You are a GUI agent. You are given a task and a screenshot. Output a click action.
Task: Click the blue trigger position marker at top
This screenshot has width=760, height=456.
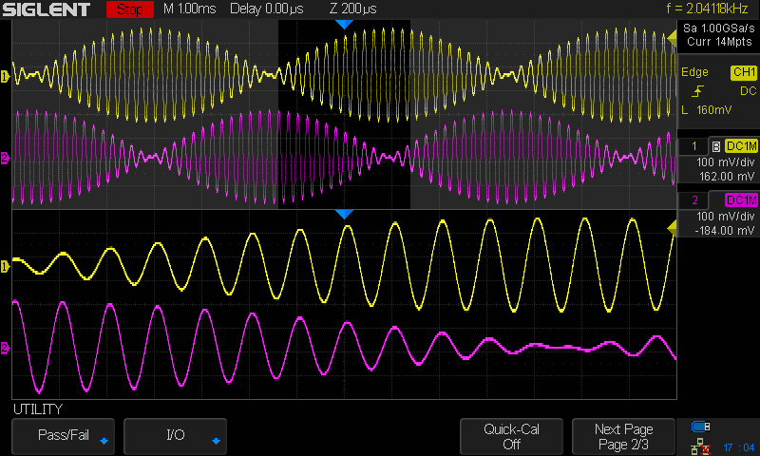(344, 23)
